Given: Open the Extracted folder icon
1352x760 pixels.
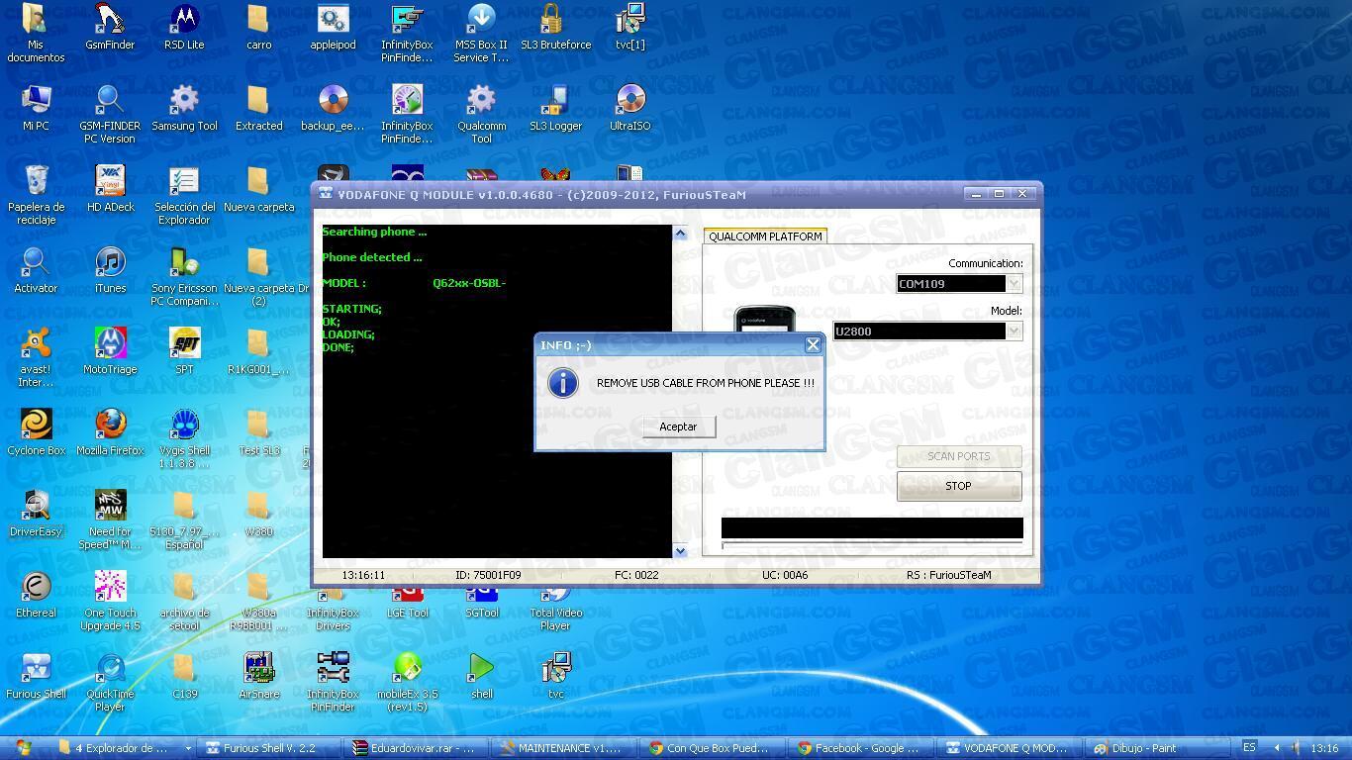Looking at the screenshot, I should [x=258, y=109].
